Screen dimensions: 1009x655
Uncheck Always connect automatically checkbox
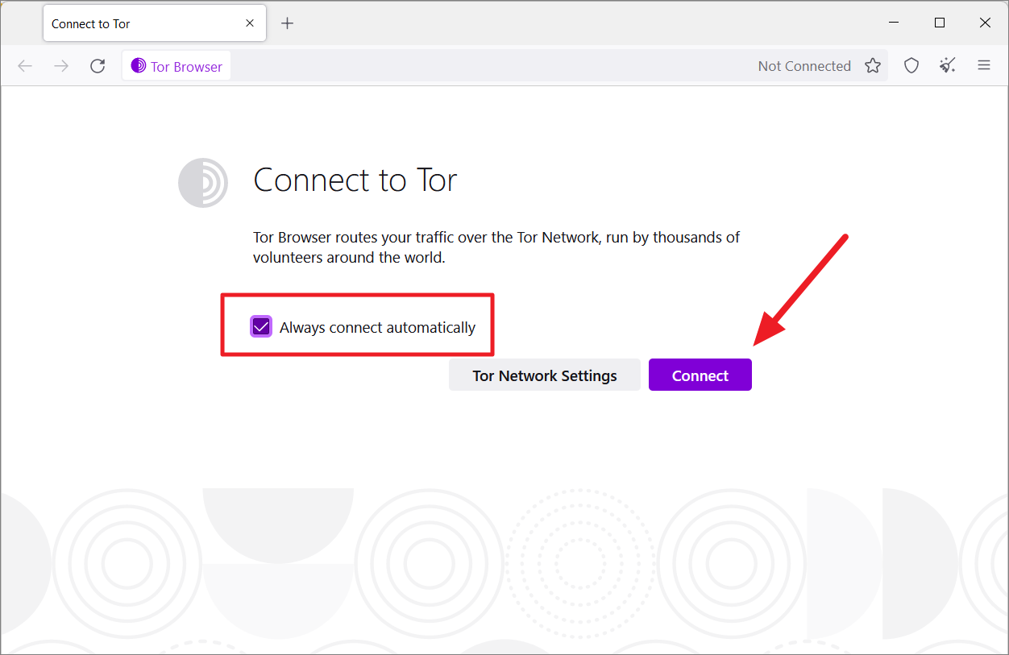(261, 326)
